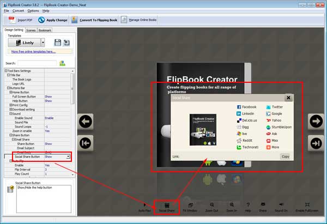Enable FullScreen from bottom toolbar
Screen dimensions: 327x224
tap(307, 207)
